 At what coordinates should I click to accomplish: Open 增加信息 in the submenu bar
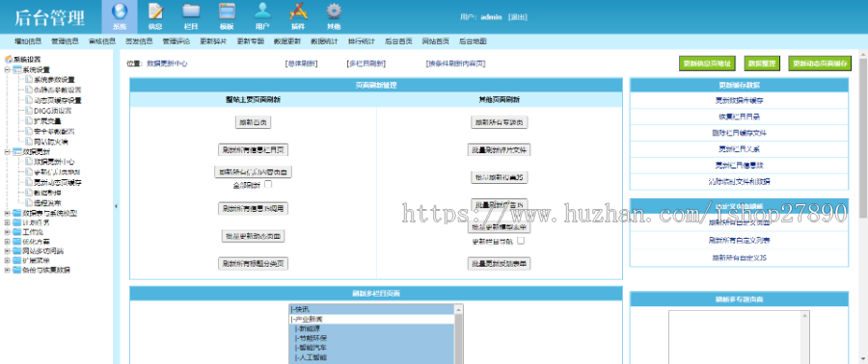28,41
